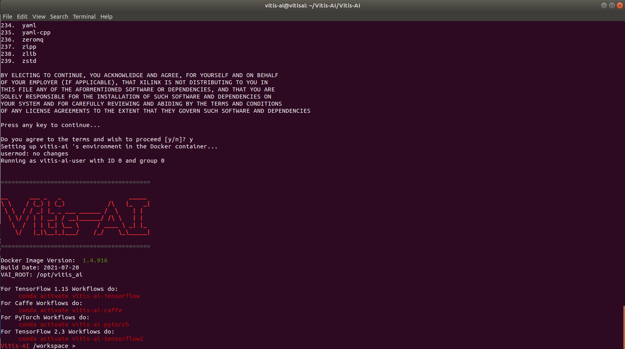Image resolution: width=625 pixels, height=349 pixels.
Task: Click the red Vitis-AI ASCII art logo
Action: click(75, 216)
